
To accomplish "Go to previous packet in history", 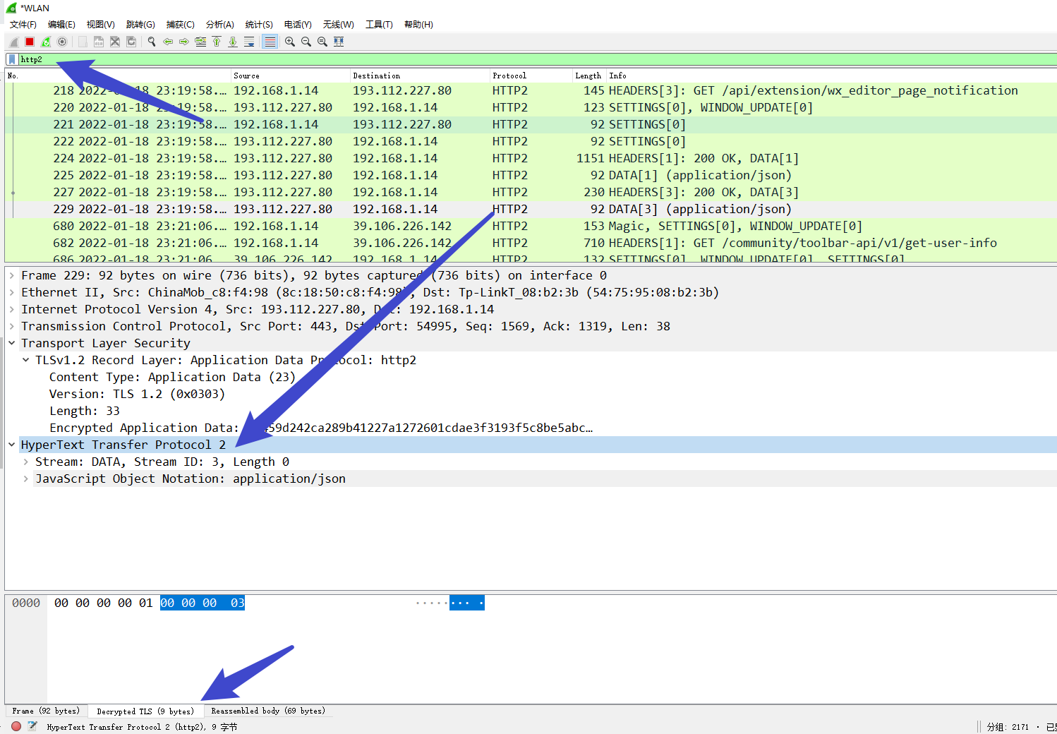I will pos(168,42).
